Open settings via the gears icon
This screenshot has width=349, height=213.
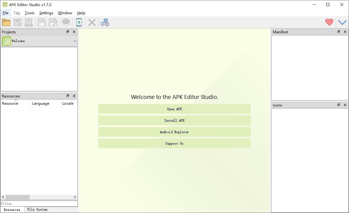[105, 22]
